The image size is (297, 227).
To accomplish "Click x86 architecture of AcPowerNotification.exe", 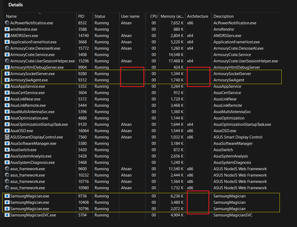I will tap(190, 23).
